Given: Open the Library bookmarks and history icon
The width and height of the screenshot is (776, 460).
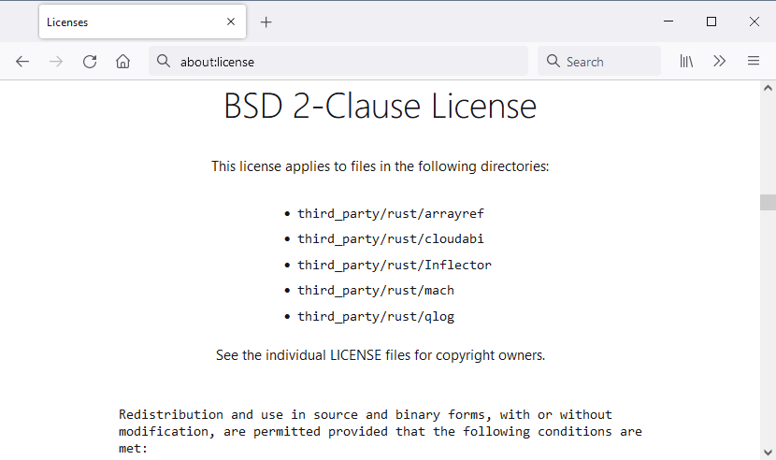Looking at the screenshot, I should [x=686, y=62].
